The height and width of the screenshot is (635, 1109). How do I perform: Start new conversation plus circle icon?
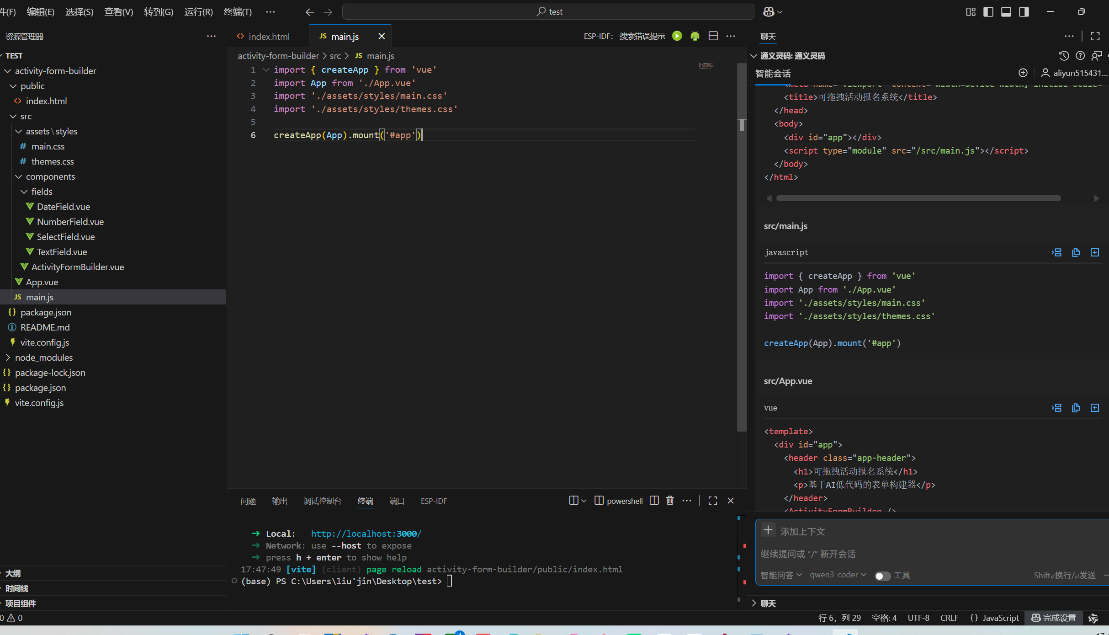(x=1023, y=73)
